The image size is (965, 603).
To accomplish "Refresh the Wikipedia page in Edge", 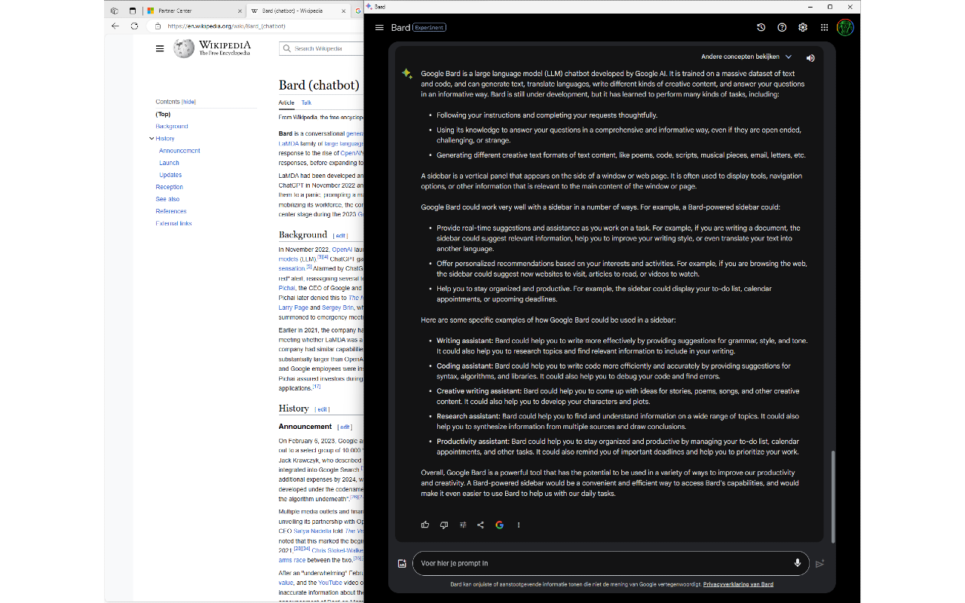I will coord(134,26).
